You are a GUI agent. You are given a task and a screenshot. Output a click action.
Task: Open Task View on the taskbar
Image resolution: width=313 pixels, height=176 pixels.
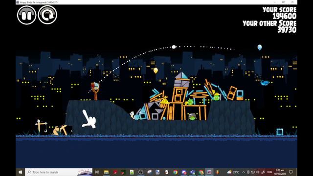(x=97, y=172)
